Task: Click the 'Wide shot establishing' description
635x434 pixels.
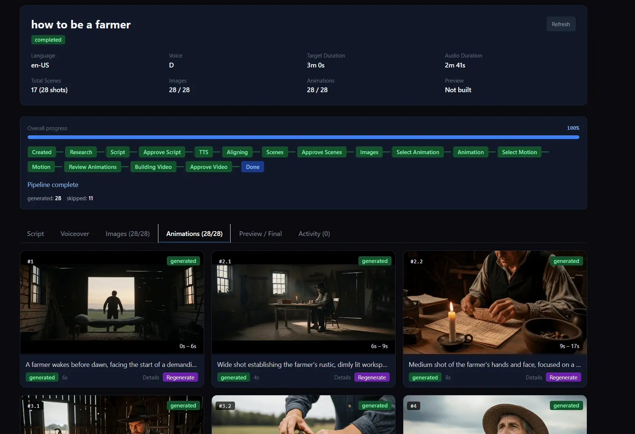Action: coord(302,365)
